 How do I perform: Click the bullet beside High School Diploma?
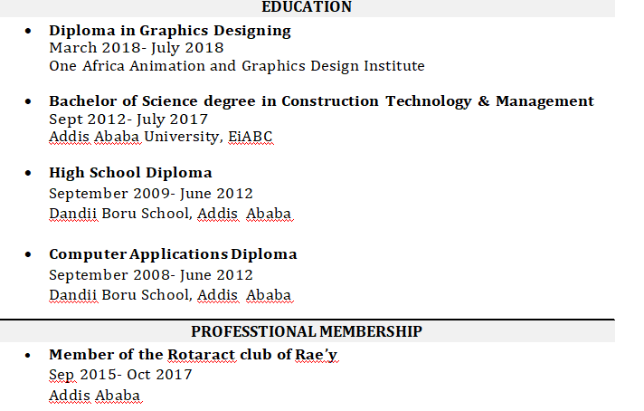[29, 173]
